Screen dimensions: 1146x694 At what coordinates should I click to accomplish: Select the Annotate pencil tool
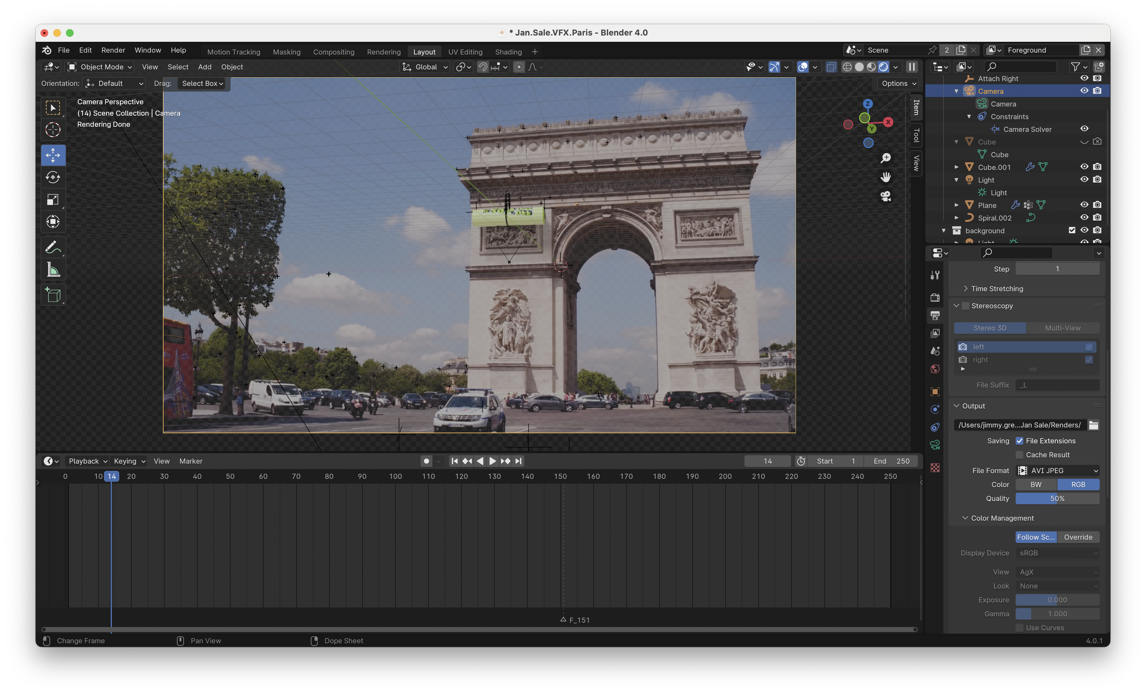pos(53,247)
